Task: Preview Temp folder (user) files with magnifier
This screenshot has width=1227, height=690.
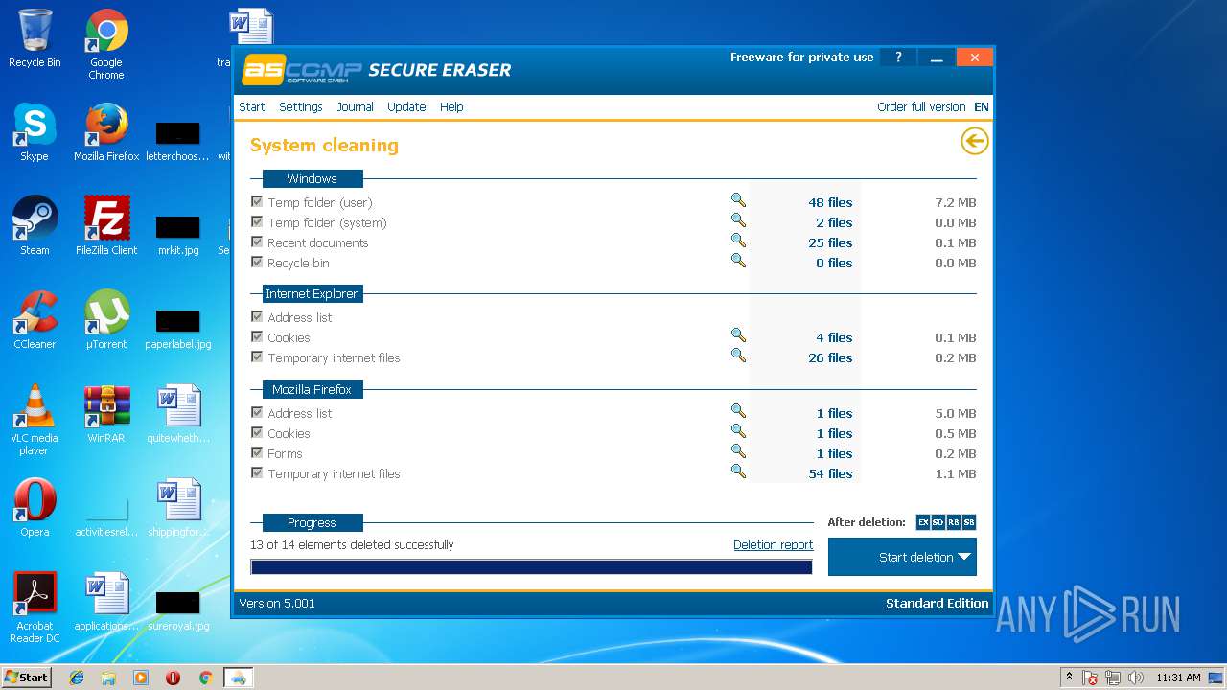Action: click(x=738, y=200)
